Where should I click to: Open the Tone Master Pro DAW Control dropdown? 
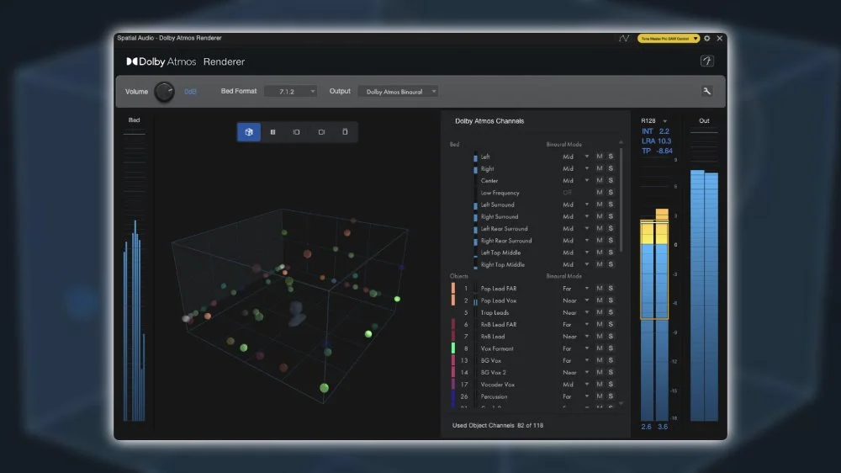point(669,39)
